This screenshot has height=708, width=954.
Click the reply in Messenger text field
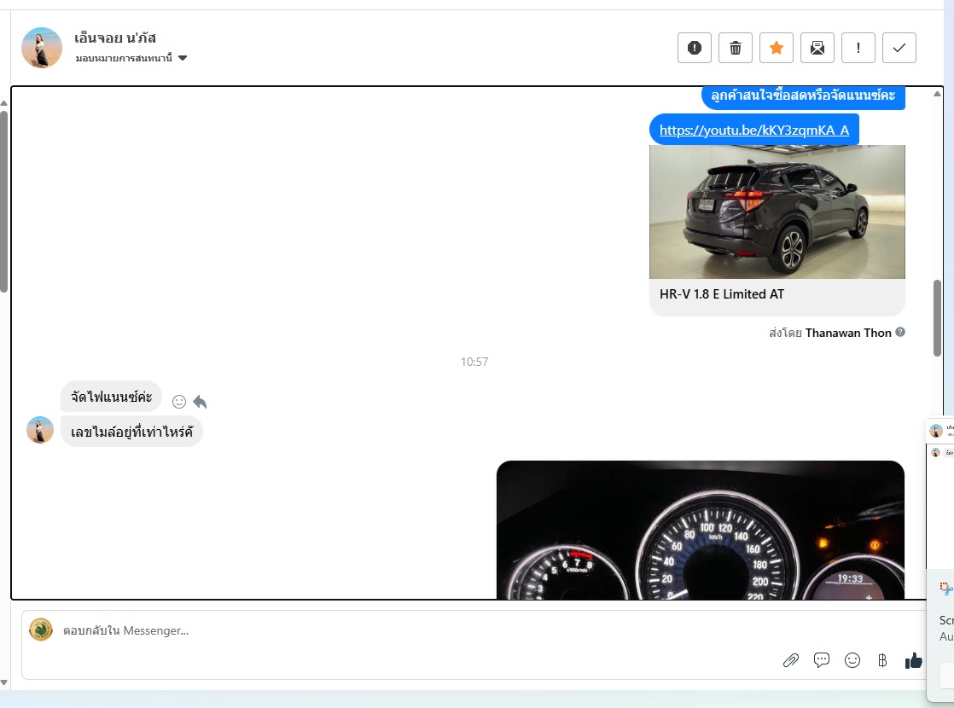(410, 631)
